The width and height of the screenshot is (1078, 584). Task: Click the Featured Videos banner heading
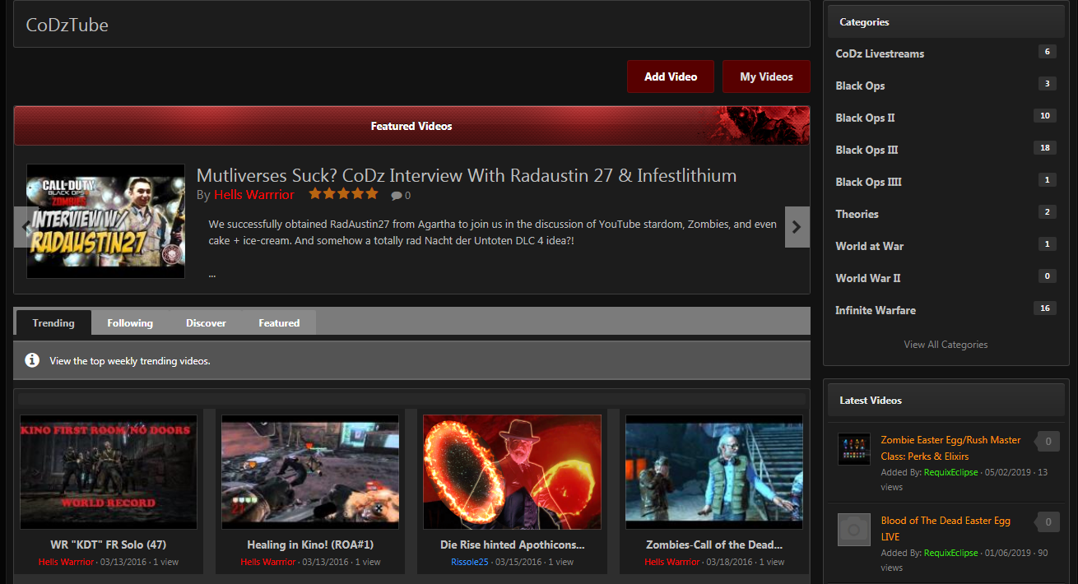411,126
